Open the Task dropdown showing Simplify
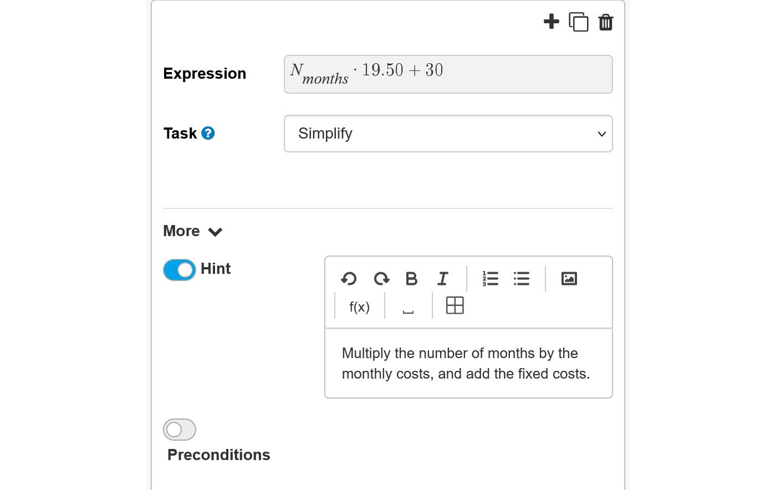 (448, 134)
